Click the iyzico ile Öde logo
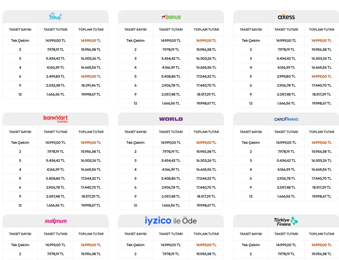Image resolution: width=339 pixels, height=260 pixels. tap(171, 221)
